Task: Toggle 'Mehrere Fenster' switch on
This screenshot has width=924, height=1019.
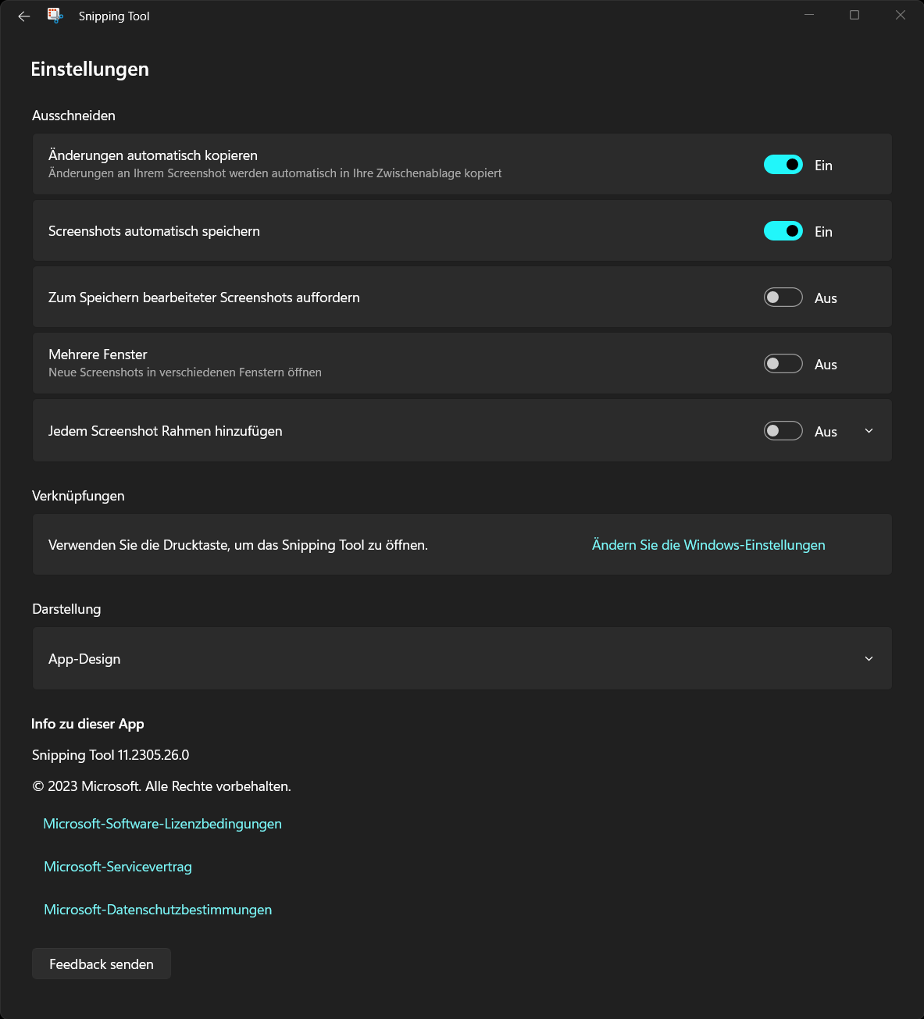Action: coord(783,364)
